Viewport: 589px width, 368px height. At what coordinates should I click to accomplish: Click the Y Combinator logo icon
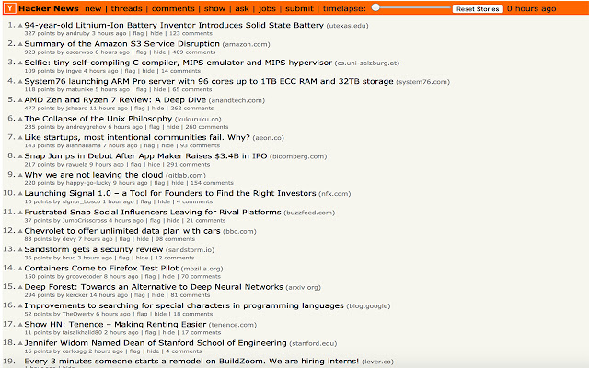(10, 8)
